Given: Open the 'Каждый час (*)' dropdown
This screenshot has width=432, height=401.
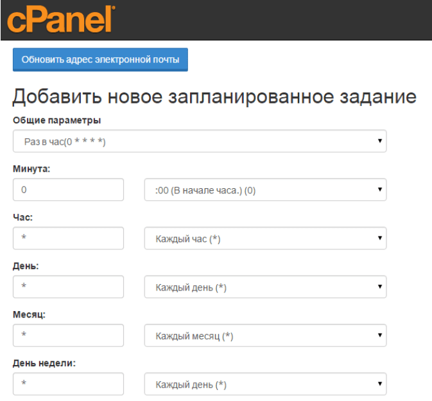Looking at the screenshot, I should tap(265, 238).
